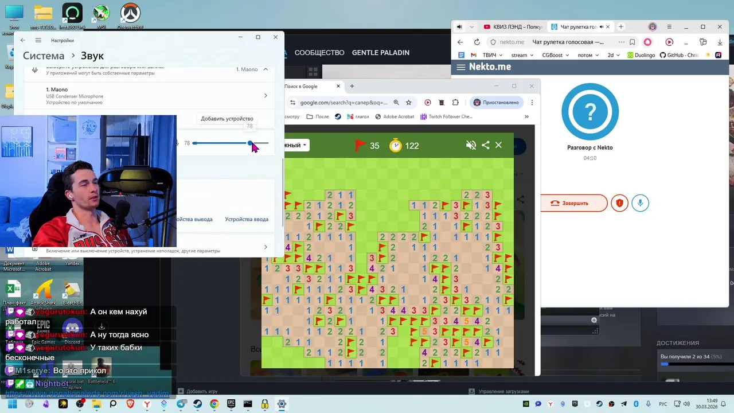This screenshot has width=734, height=413.
Task: Open the Steam icon on the taskbar
Action: coord(197,404)
